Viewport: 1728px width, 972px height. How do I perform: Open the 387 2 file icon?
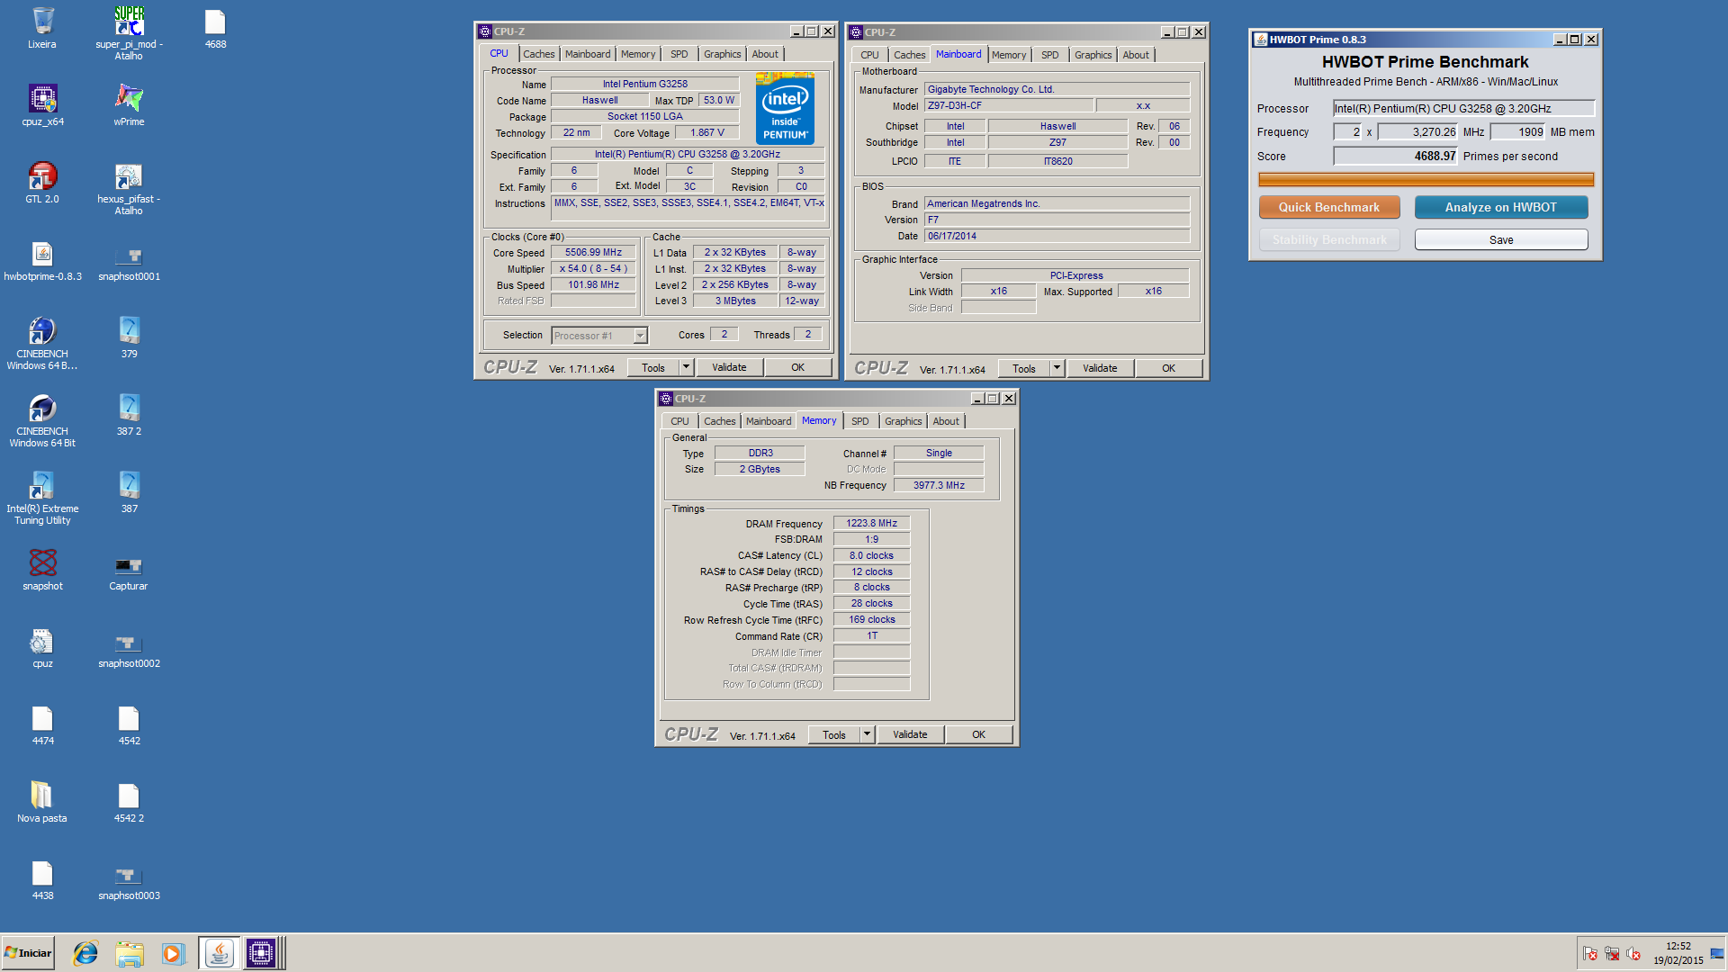point(129,415)
